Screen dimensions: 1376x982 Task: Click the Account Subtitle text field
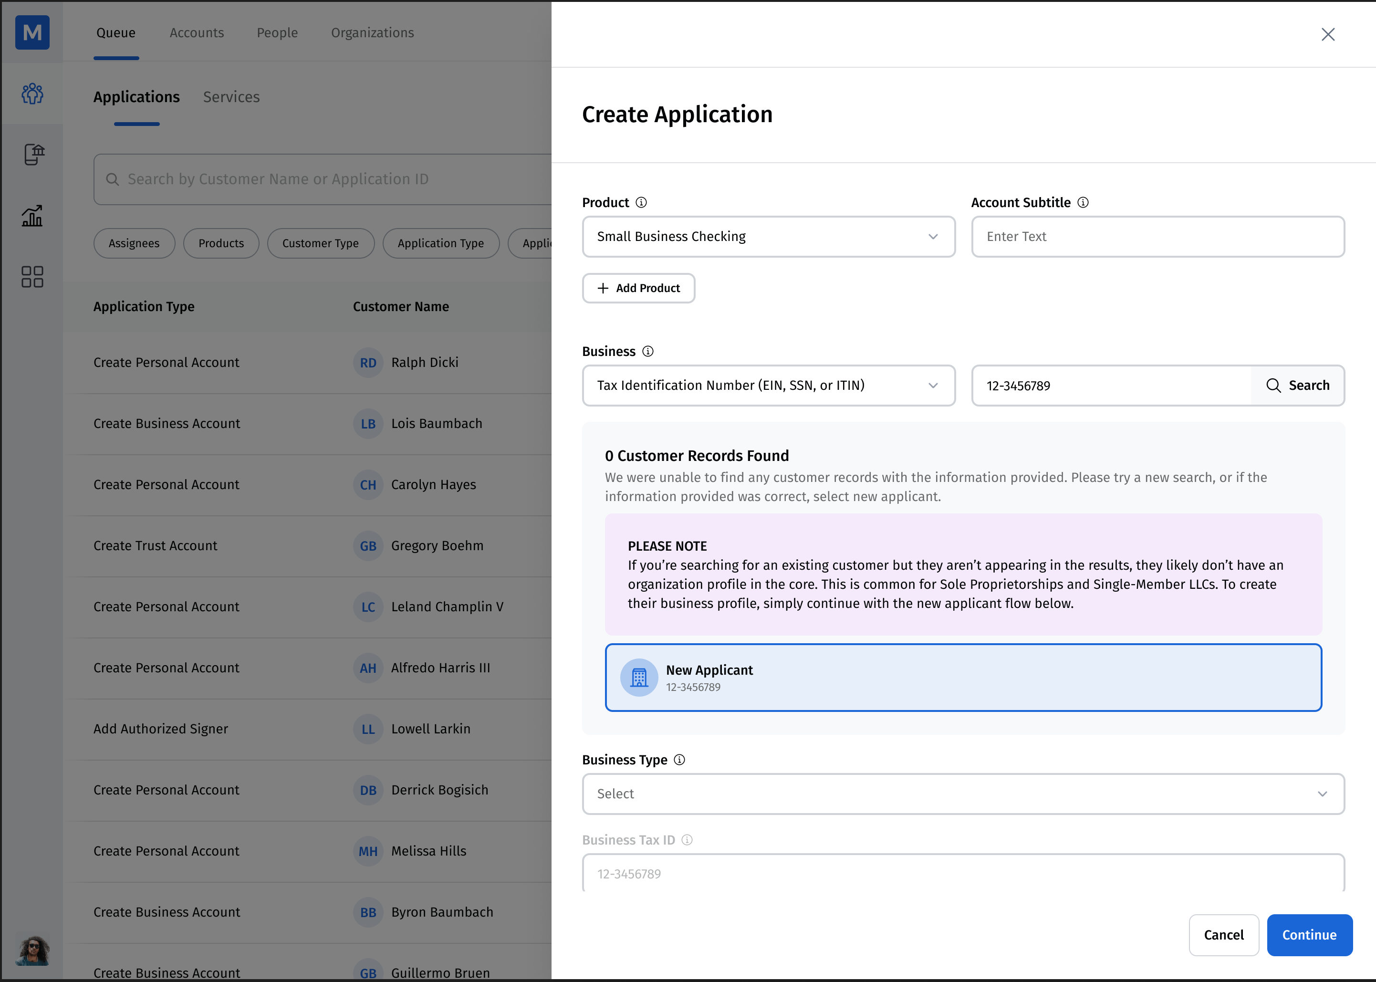[x=1157, y=236]
